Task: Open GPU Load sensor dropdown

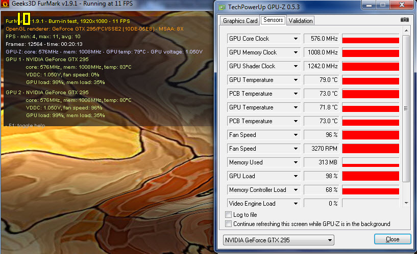Action: pos(296,176)
